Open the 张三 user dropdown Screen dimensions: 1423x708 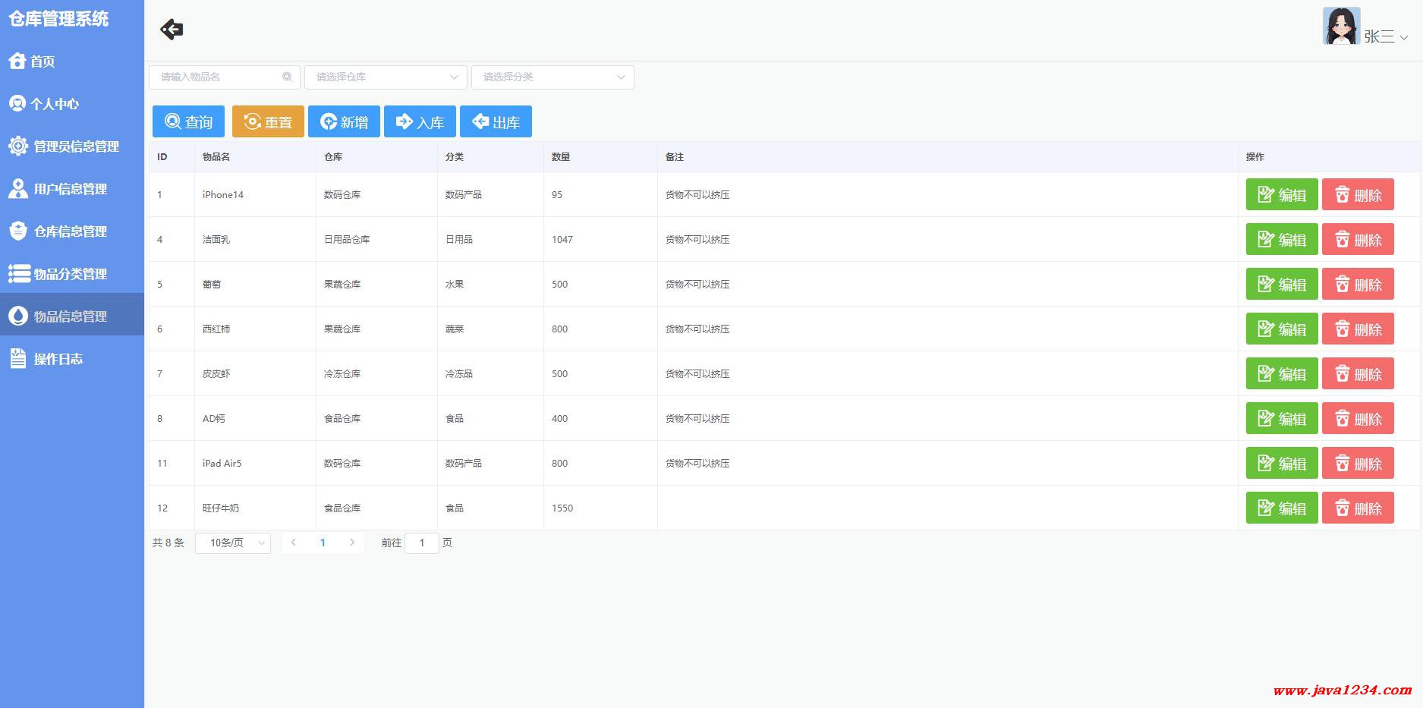1386,36
